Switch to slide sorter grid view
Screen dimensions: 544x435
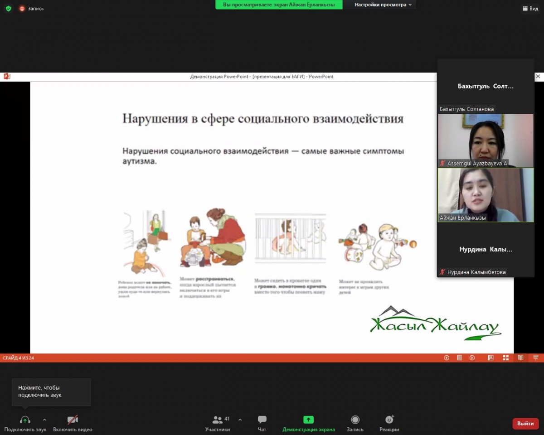[x=505, y=358]
